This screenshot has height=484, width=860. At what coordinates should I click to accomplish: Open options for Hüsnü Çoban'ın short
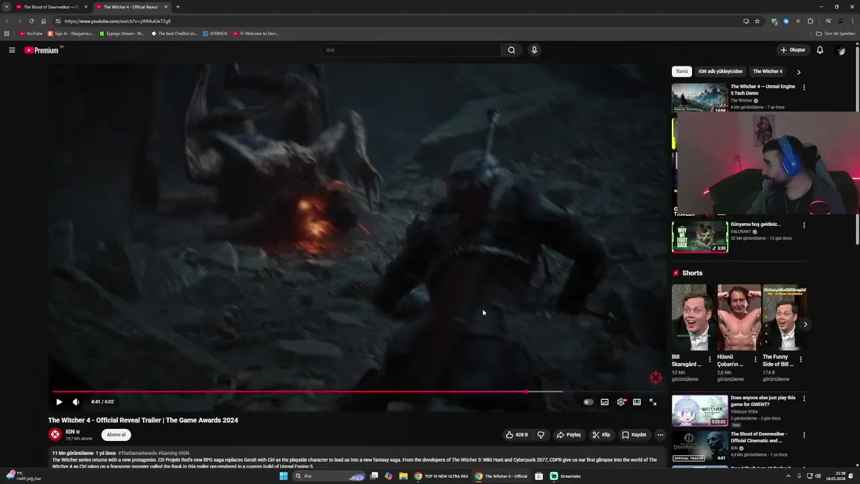[x=755, y=360]
